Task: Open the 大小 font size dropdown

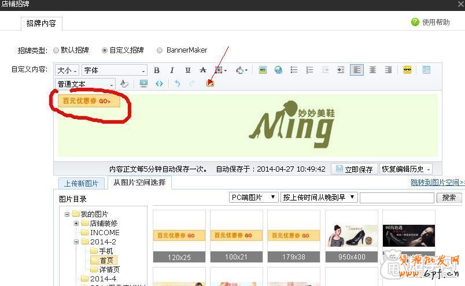Action: click(x=67, y=70)
